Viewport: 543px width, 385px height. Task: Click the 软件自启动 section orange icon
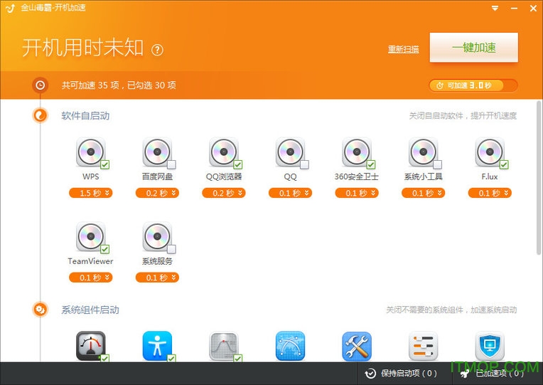[x=41, y=115]
